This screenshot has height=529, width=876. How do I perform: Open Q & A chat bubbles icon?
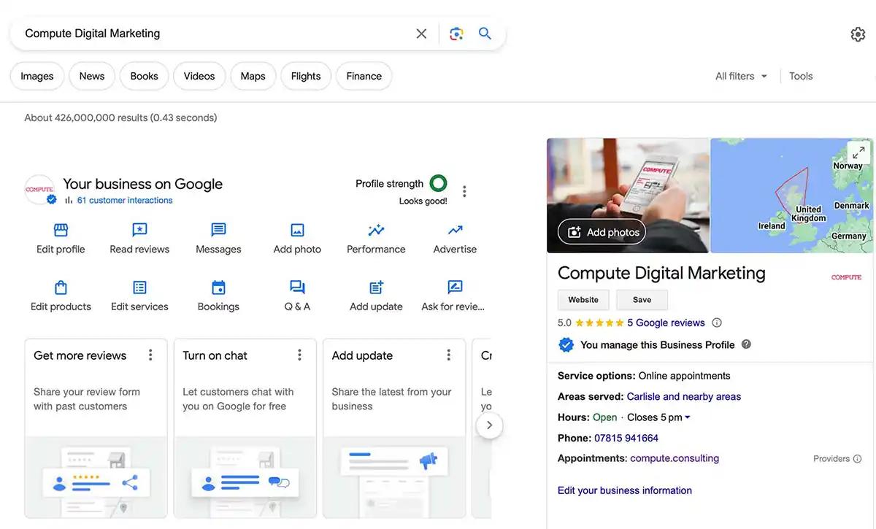coord(297,287)
